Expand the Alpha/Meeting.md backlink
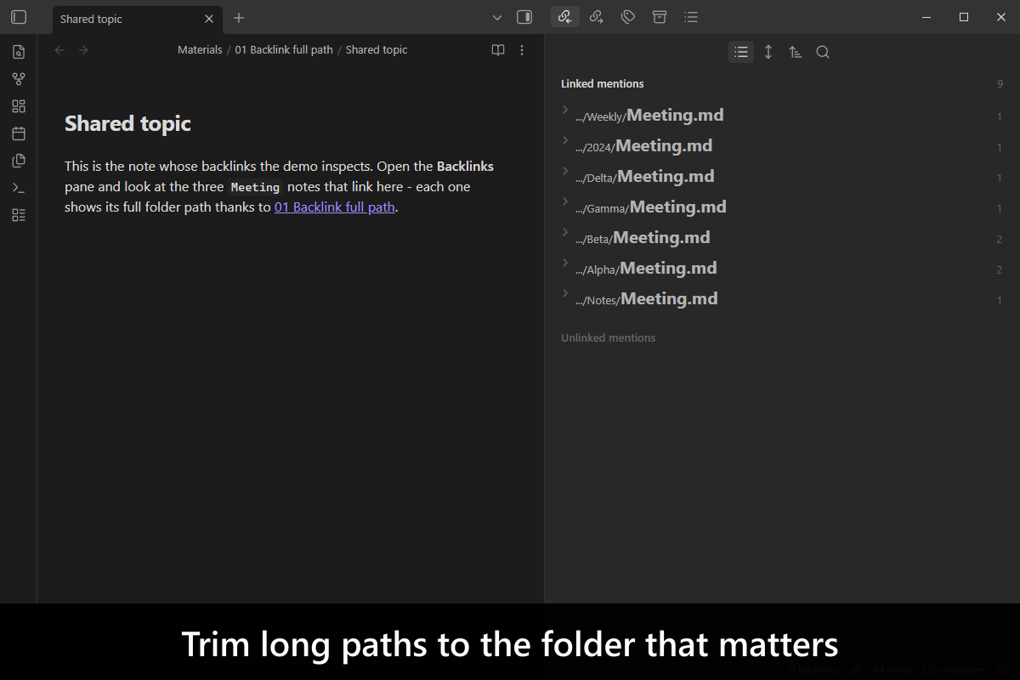Viewport: 1020px width, 680px height. pyautogui.click(x=565, y=263)
